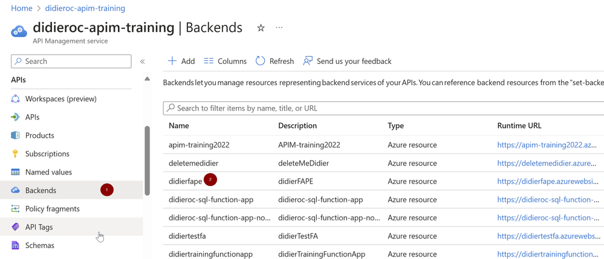Click the Schemas icon in sidebar
Viewport: 604px width, 259px height.
pyautogui.click(x=16, y=245)
